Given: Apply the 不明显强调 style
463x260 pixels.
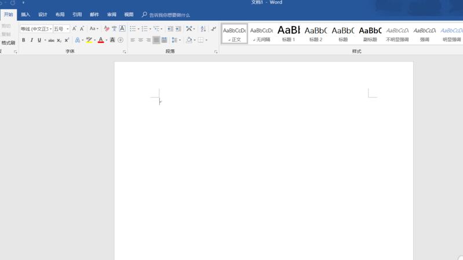Looking at the screenshot, I should [x=398, y=34].
